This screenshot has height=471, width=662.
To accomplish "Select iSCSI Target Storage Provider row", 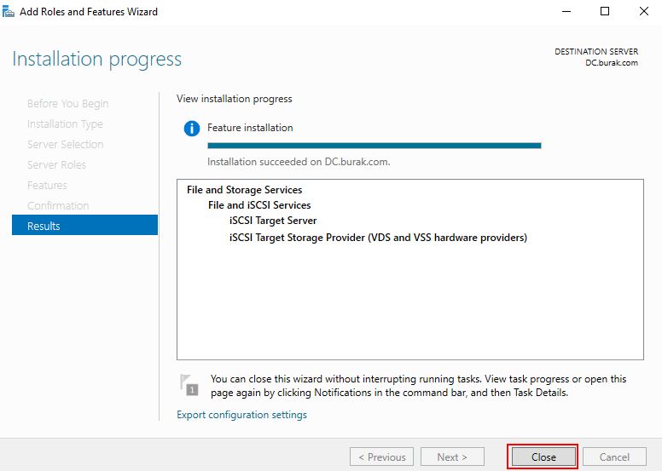I will [378, 238].
